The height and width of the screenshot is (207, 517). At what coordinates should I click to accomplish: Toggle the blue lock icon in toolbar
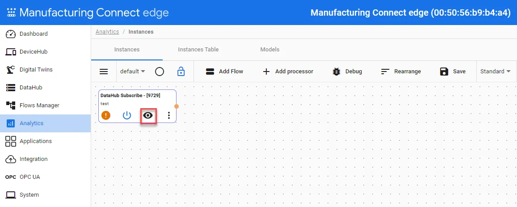181,72
